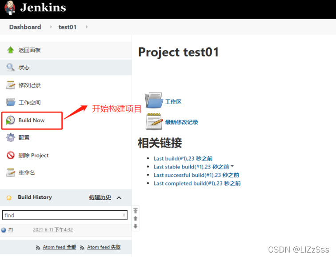Click RSS icon beside Atom feed 失败
Screen dimensions: 336x257
(x=82, y=248)
